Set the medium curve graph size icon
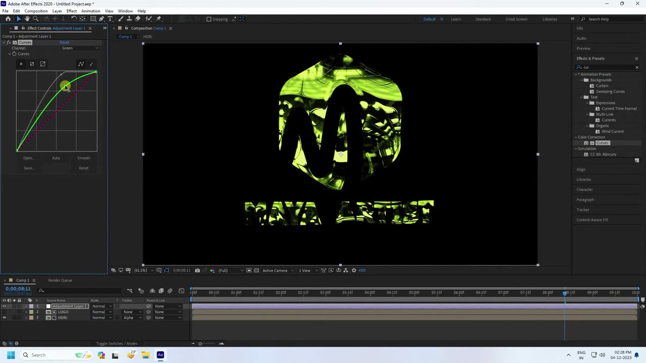 [x=32, y=64]
